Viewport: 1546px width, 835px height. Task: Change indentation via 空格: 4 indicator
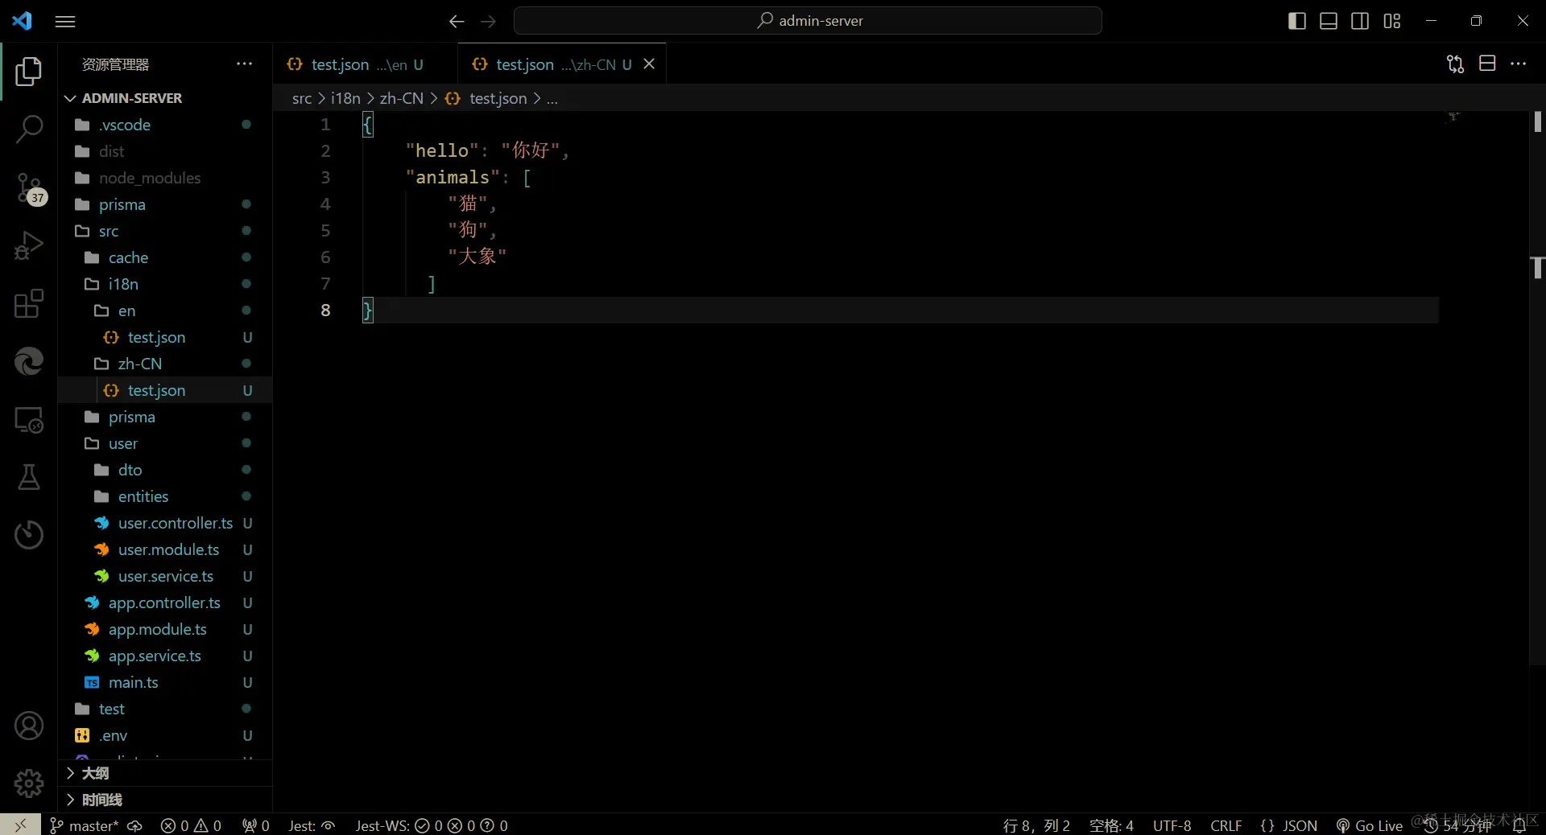pyautogui.click(x=1111, y=825)
